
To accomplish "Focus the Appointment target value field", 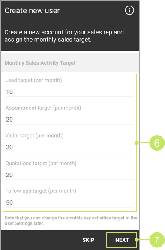I will click(70, 120).
